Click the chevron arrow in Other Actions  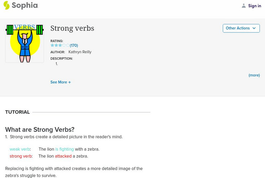pyautogui.click(x=254, y=28)
